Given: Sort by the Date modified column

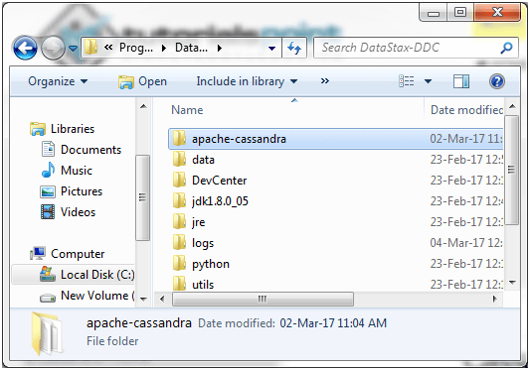Looking at the screenshot, I should (466, 110).
